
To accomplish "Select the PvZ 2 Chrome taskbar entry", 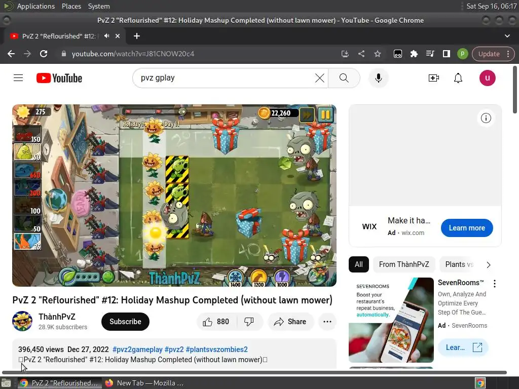I will click(59, 383).
